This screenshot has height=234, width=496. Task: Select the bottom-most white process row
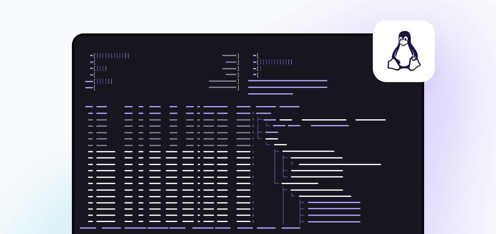pos(168,221)
